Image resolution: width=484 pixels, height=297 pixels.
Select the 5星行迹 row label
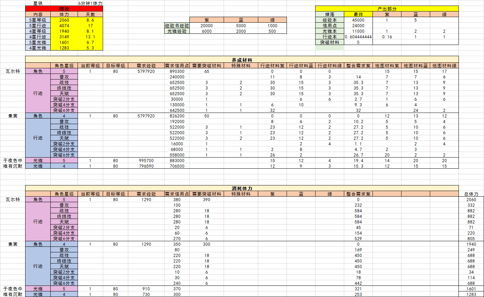(x=38, y=25)
